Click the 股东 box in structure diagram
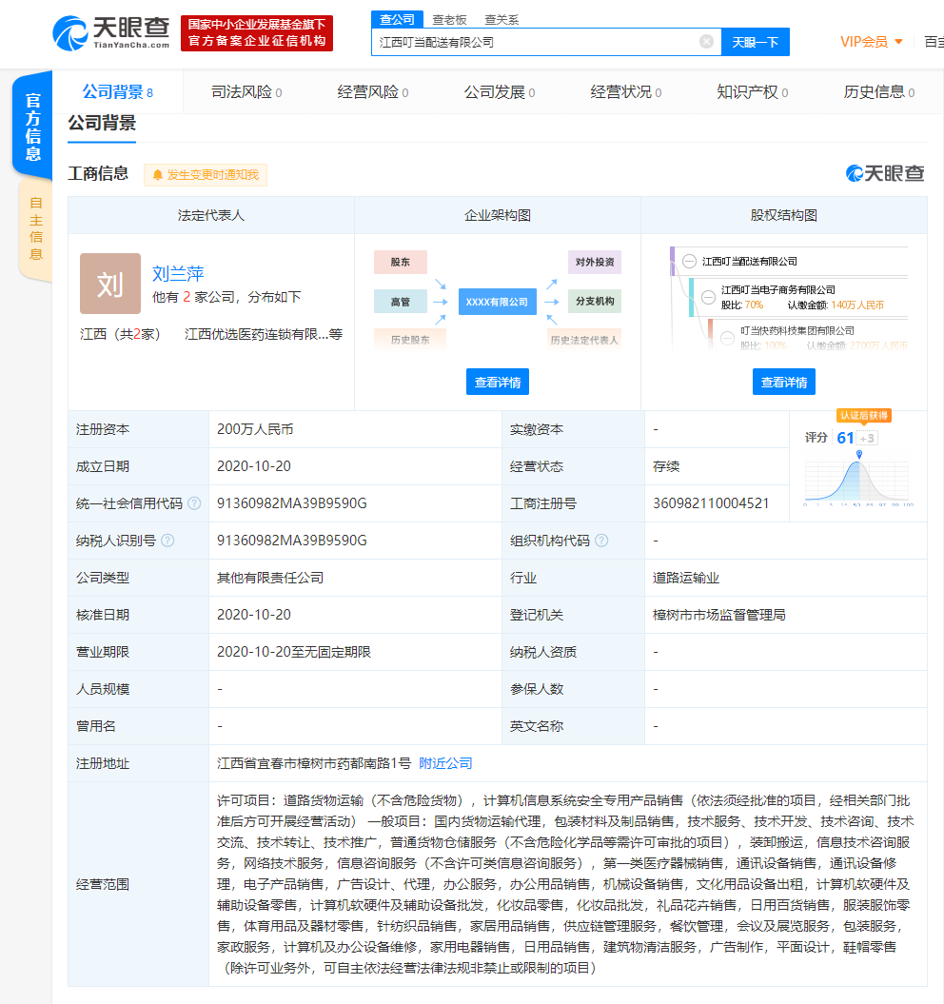The width and height of the screenshot is (944, 1004). point(401,262)
